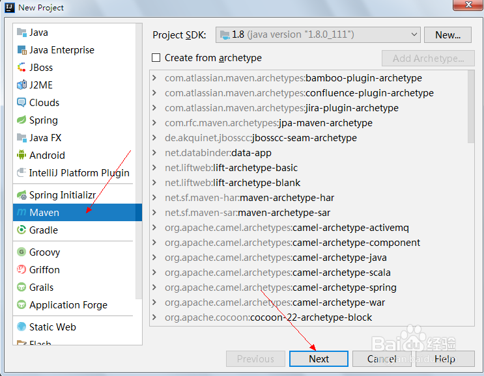Viewport: 484px width, 376px height.
Task: Click the Next button
Action: 319,358
